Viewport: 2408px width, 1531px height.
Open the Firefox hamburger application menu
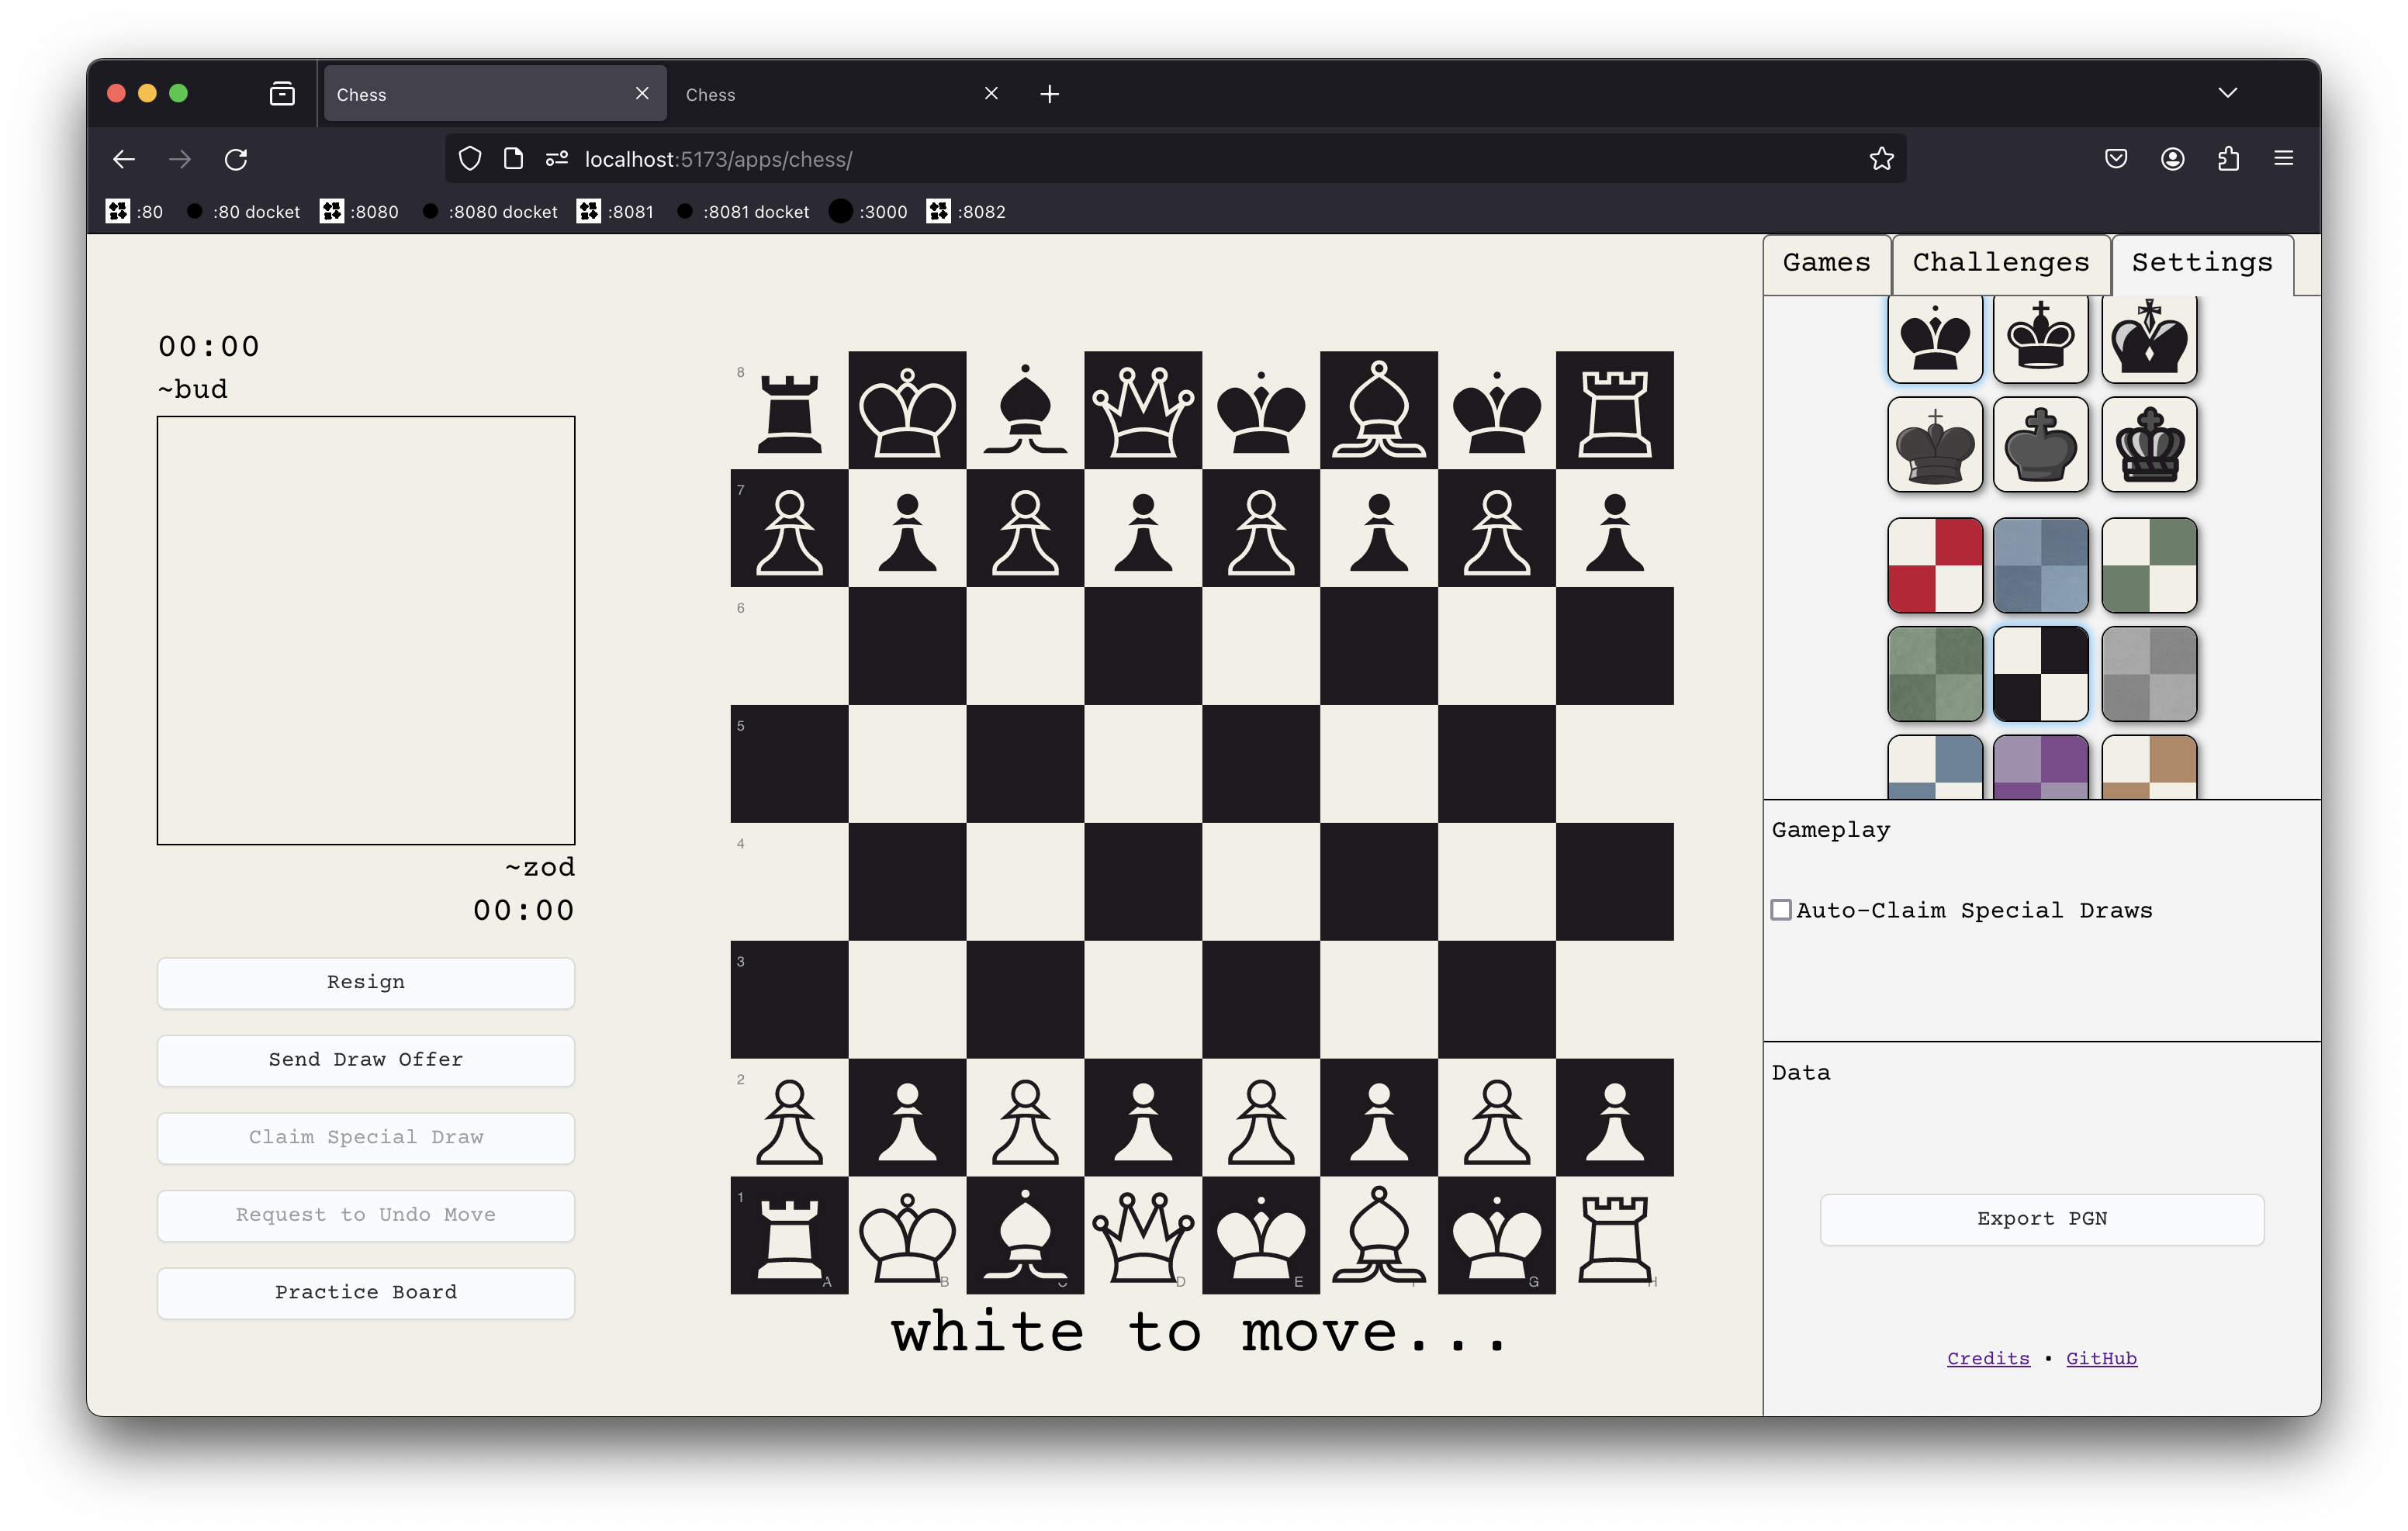[x=2283, y=159]
